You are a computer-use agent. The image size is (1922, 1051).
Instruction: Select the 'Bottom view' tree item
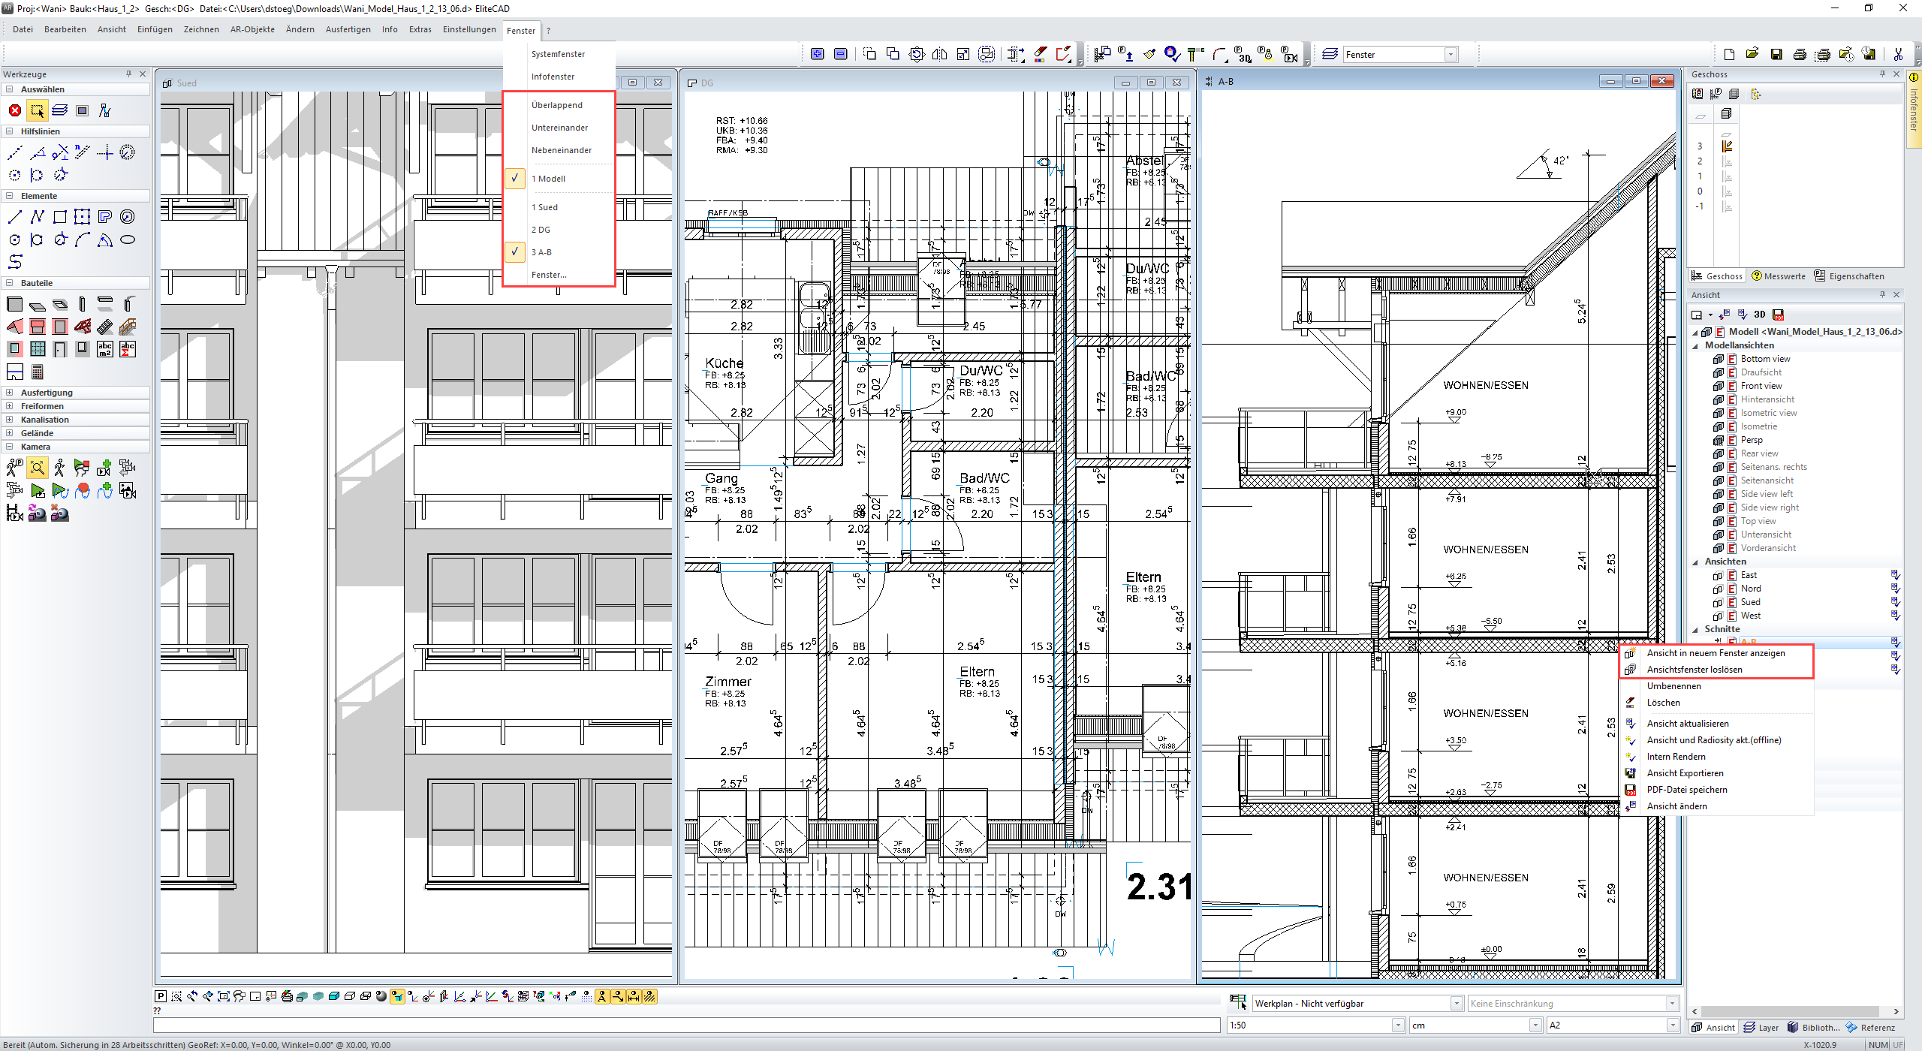(x=1765, y=359)
